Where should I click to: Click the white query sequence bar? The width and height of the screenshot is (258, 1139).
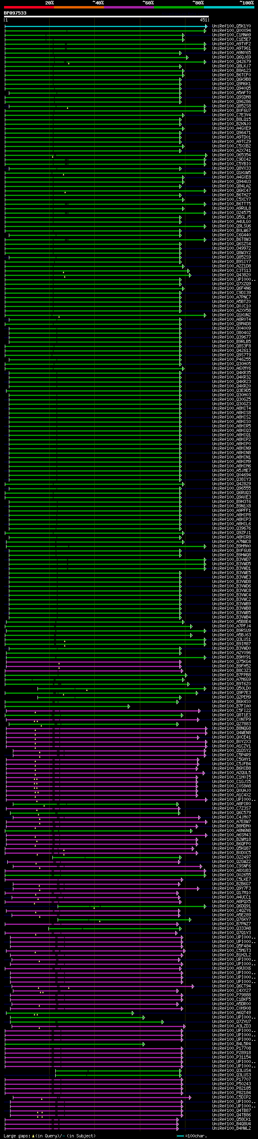[106, 17]
